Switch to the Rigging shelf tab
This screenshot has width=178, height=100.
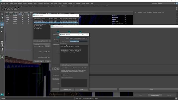tap(33, 6)
